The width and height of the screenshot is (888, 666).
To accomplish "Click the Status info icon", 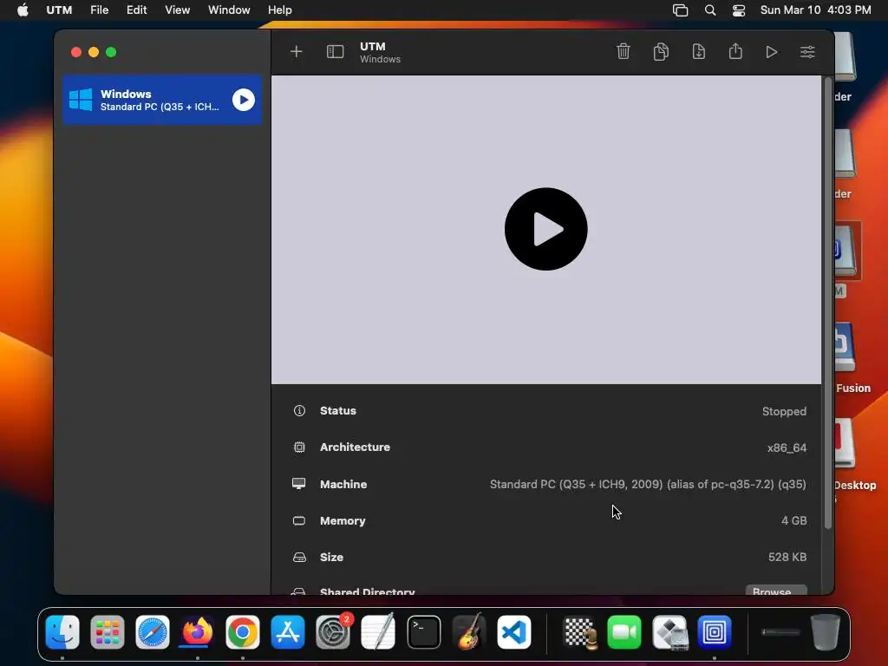I will tap(299, 410).
